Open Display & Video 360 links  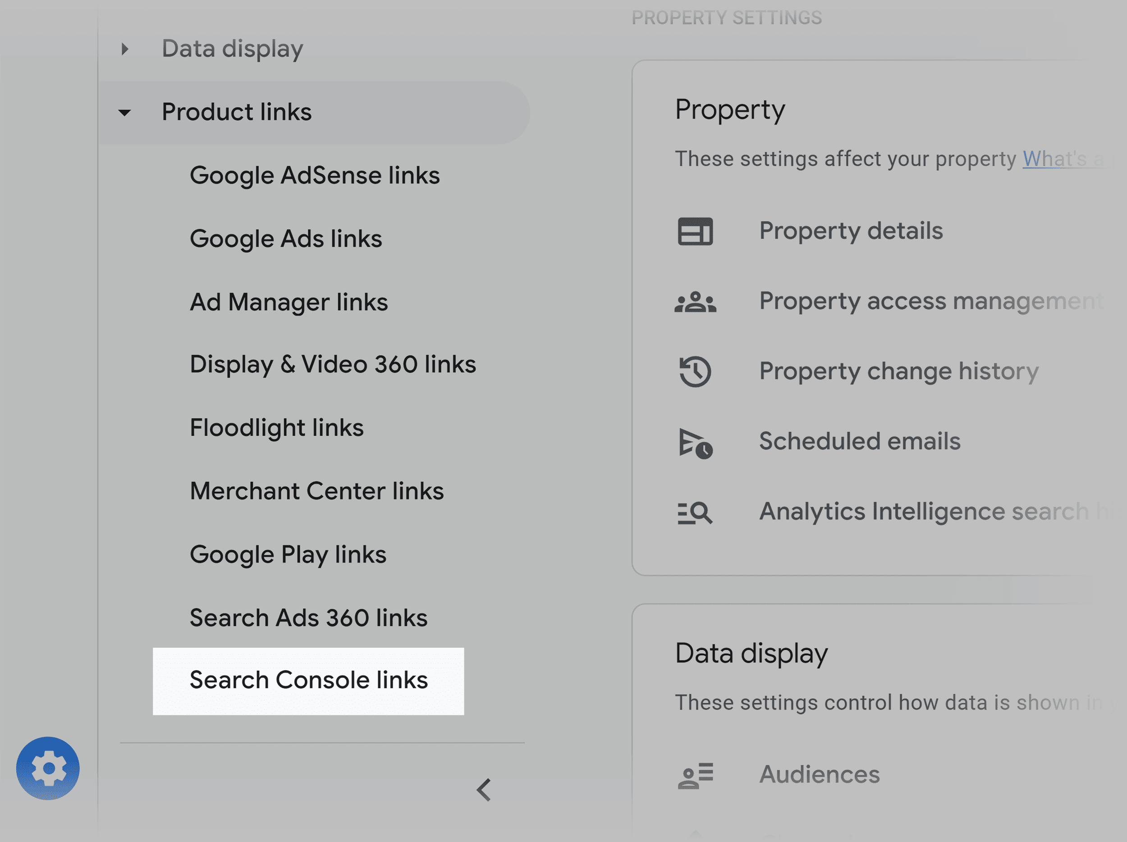click(333, 365)
